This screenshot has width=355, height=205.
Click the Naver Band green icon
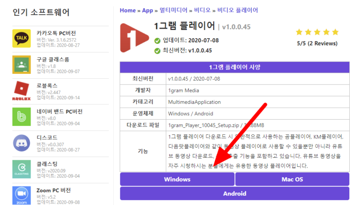[22, 117]
